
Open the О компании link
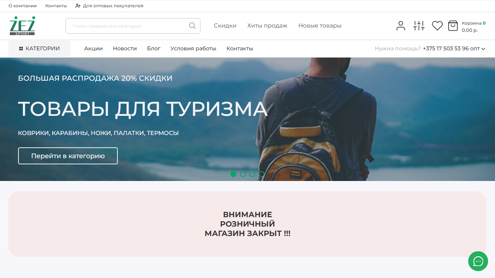22,6
